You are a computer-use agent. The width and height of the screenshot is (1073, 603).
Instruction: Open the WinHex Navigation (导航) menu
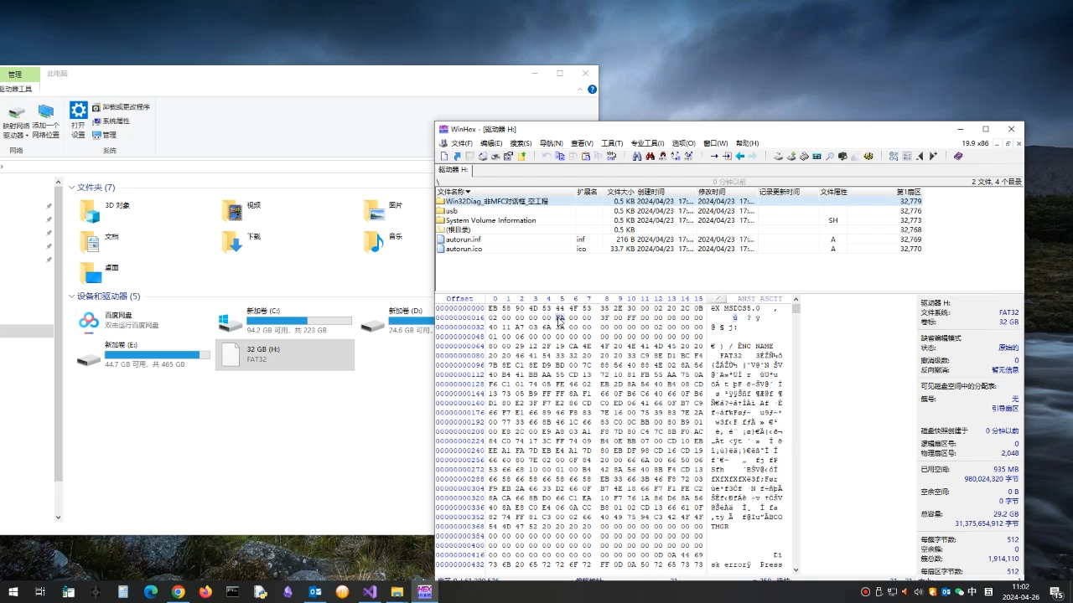[551, 143]
